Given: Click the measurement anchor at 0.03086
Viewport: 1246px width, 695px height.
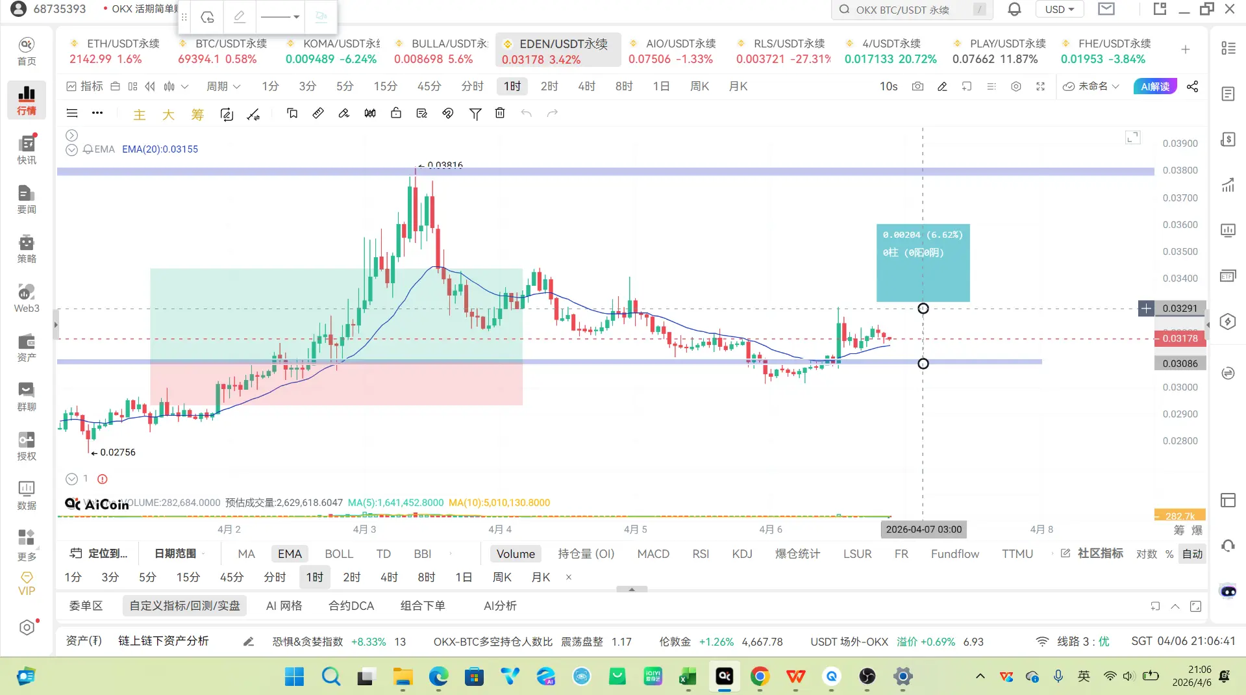Looking at the screenshot, I should coord(923,364).
